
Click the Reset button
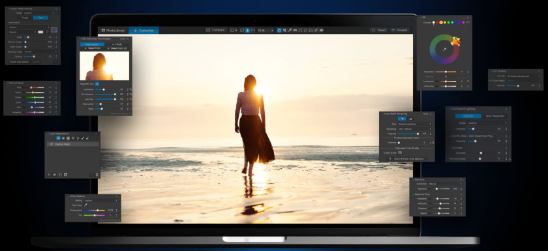pos(379,31)
